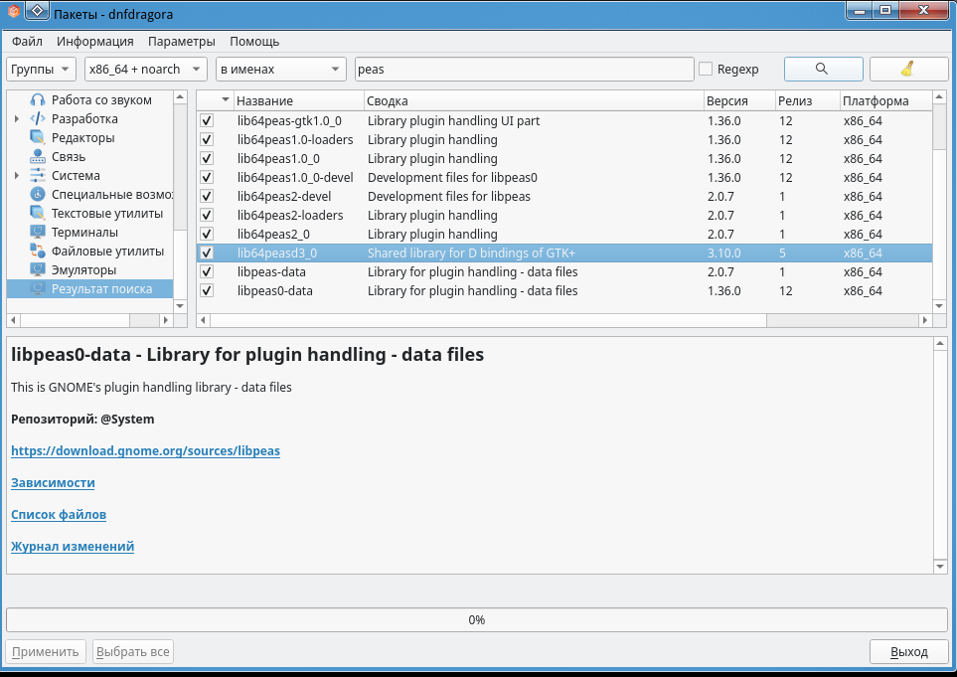Choose the Терминалы group icon
This screenshot has width=957, height=677.
[x=38, y=233]
